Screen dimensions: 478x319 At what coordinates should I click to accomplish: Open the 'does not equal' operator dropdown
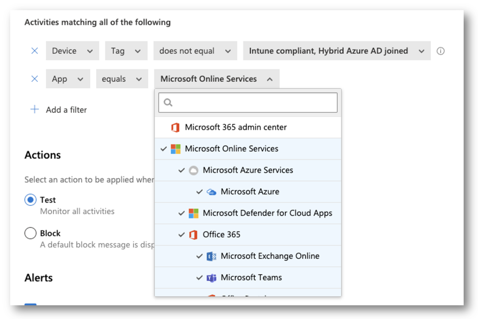point(195,51)
